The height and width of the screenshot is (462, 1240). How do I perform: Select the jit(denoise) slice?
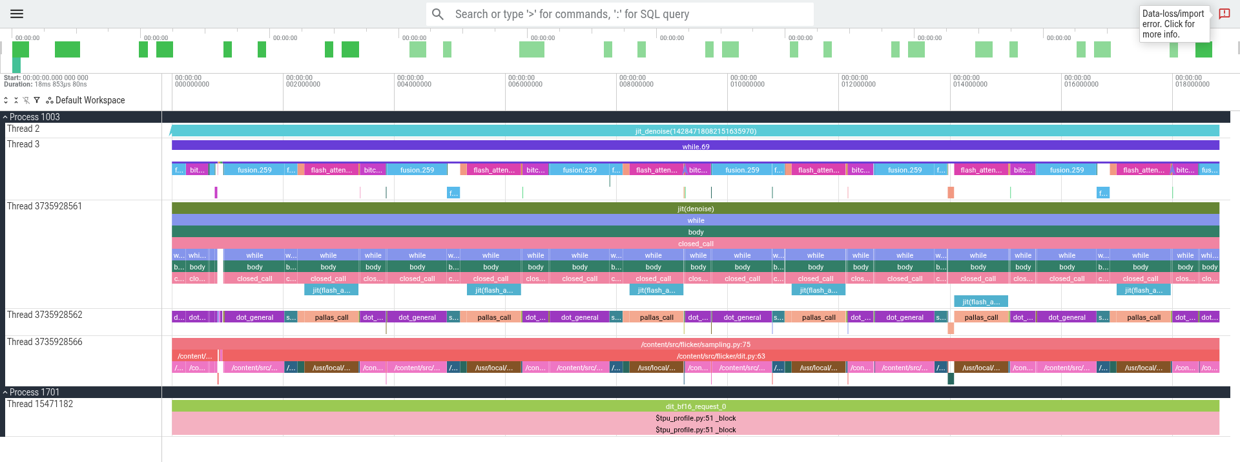tap(696, 209)
